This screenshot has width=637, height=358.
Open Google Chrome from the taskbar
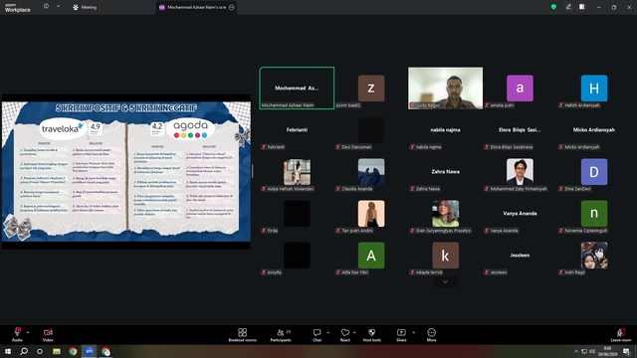73,351
